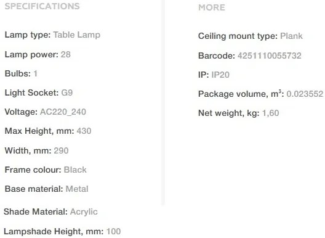Click the Package volume 0.023552 value
Image resolution: width=325 pixels, height=238 pixels.
coord(305,94)
